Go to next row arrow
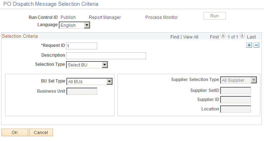 point(242,36)
